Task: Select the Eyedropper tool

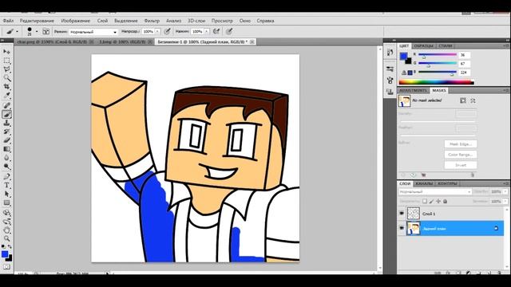Action: [6, 96]
